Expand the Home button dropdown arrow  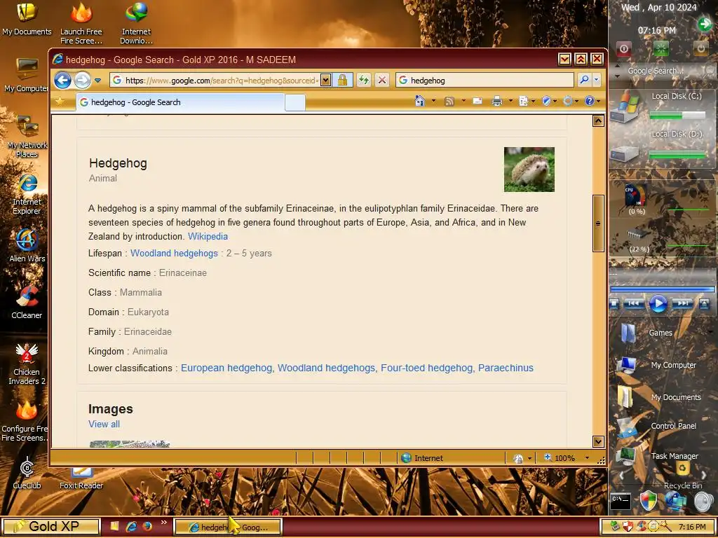click(433, 101)
